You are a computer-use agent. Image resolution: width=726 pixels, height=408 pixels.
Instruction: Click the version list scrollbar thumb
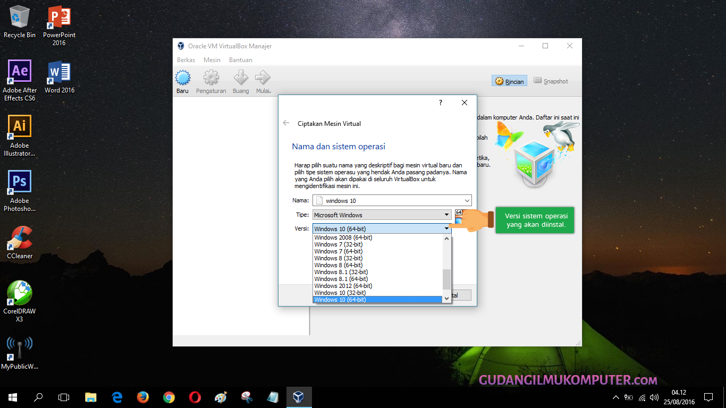tap(447, 279)
